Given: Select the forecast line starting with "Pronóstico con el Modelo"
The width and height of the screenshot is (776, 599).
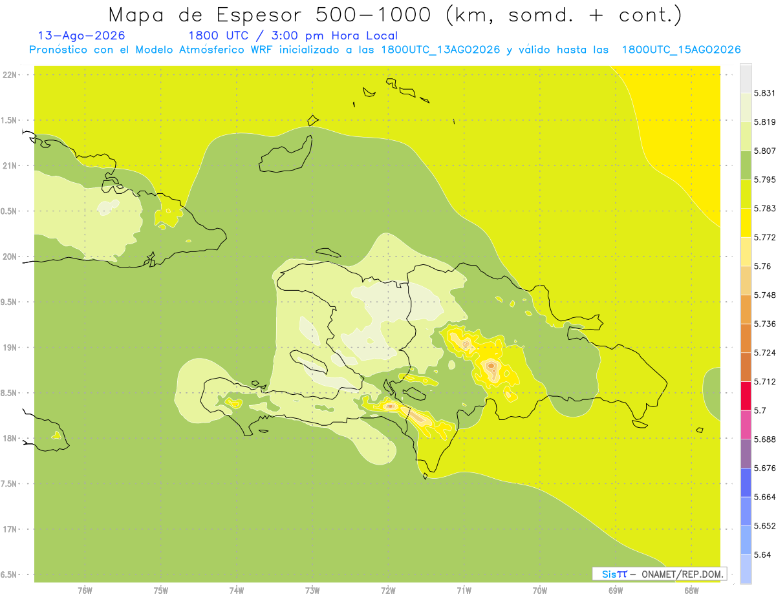Looking at the screenshot, I should coord(385,50).
